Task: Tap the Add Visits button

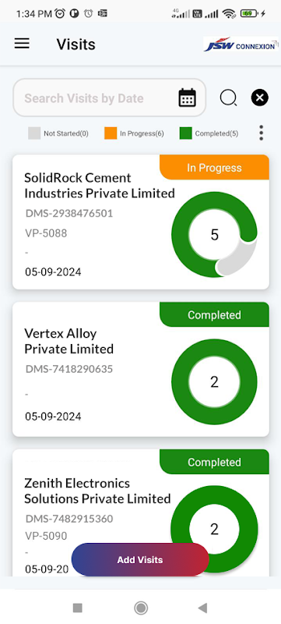Action: click(140, 559)
